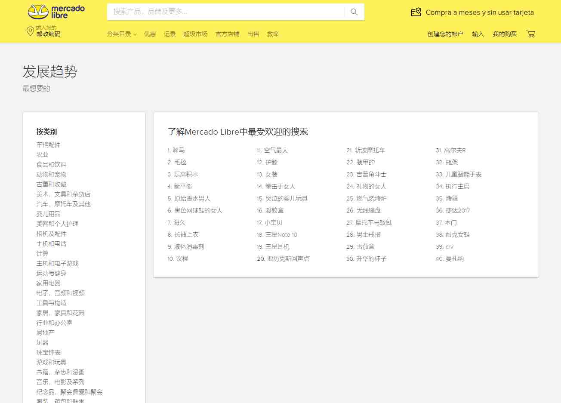Open trending search 20. 亚历克斯回声点
The image size is (561, 403).
283,258
